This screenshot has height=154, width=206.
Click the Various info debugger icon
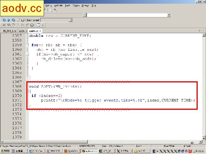[43, 25]
